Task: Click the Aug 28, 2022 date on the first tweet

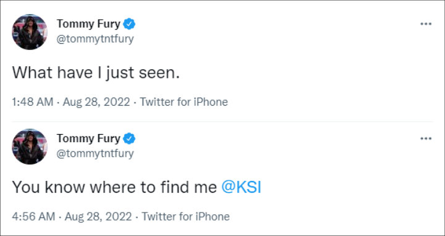Action: click(96, 102)
